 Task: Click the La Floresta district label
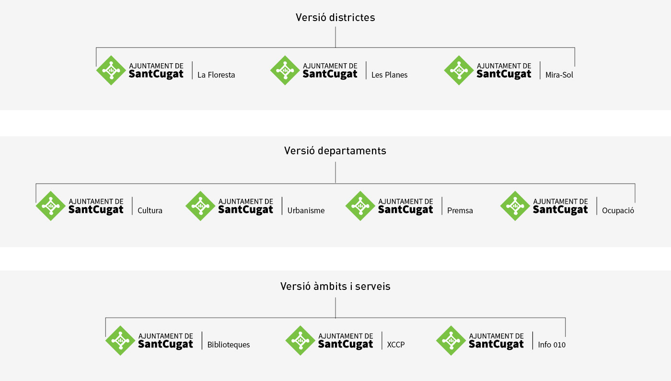[216, 75]
